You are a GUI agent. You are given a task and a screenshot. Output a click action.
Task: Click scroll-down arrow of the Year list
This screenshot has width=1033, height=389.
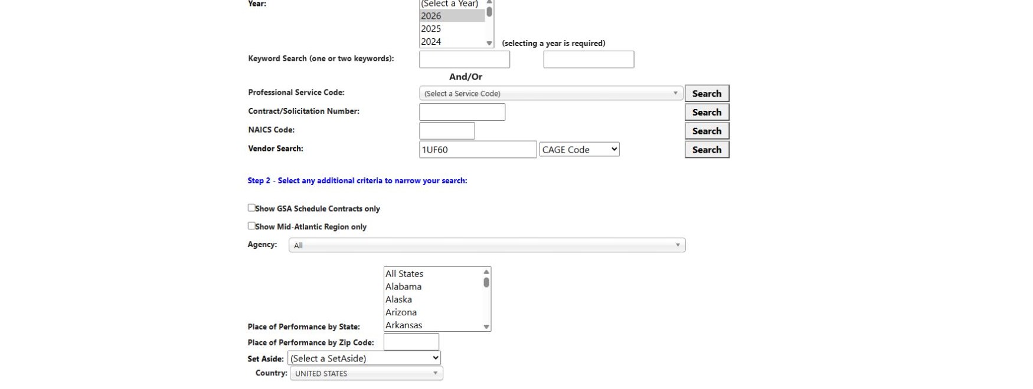click(489, 43)
